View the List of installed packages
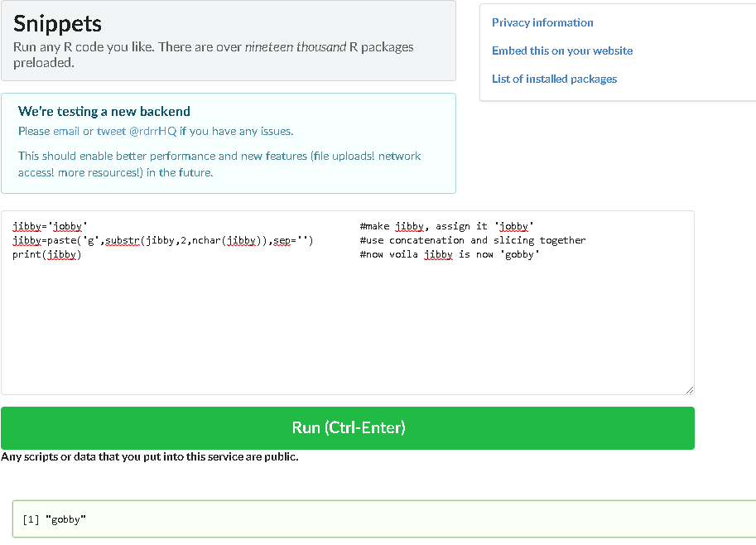This screenshot has width=756, height=545. [554, 79]
